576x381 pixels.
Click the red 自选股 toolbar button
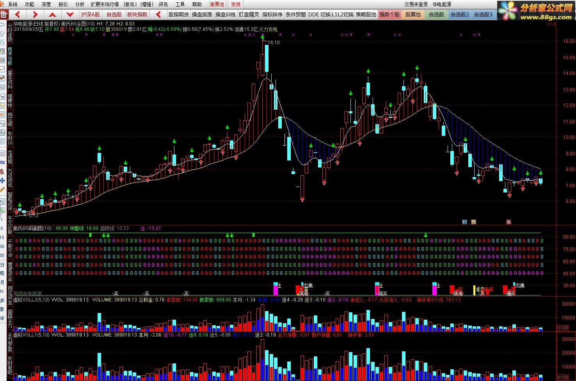click(x=114, y=14)
